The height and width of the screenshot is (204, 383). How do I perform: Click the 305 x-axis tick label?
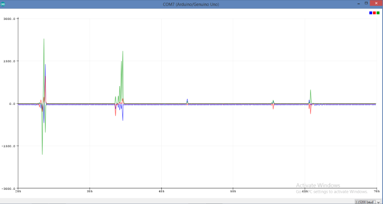point(90,191)
